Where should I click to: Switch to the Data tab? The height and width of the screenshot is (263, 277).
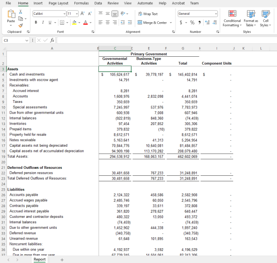[x=98, y=3]
